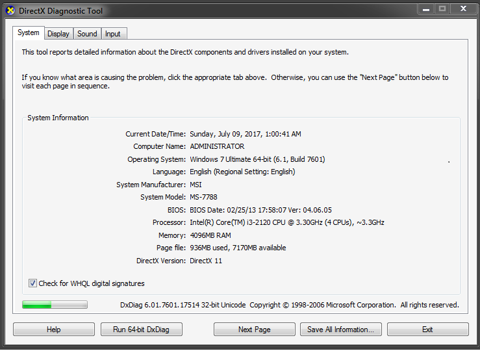480x351 pixels.
Task: Click the green loading progress bar
Action: [x=55, y=304]
